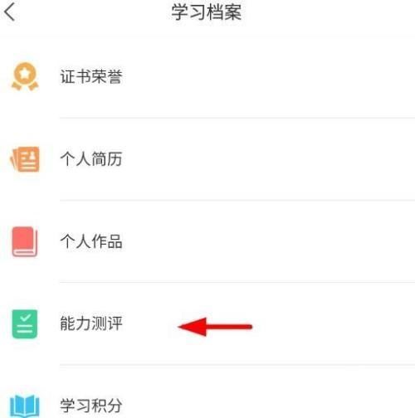The image size is (415, 418).
Task: Click the divider line below 个人作品
Action: [237, 282]
